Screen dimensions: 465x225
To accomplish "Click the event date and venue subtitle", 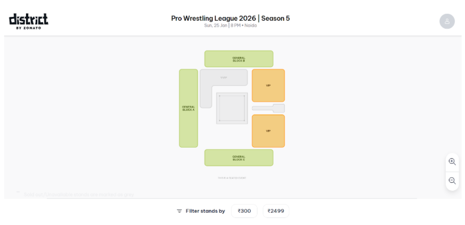I will [230, 26].
